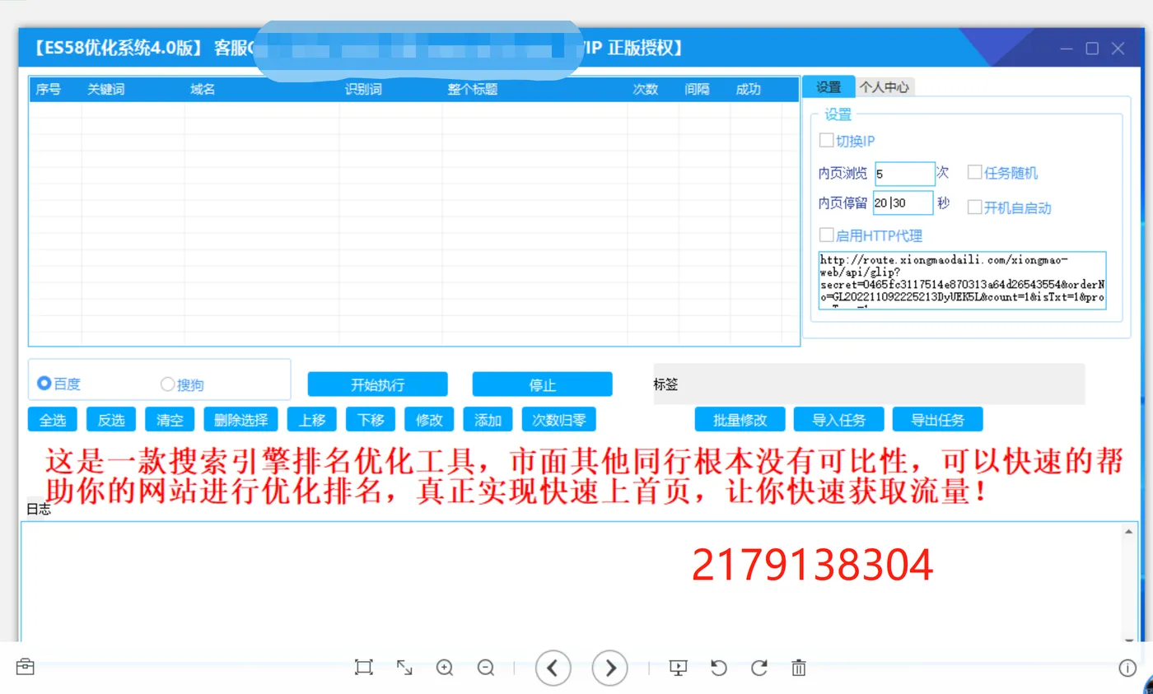Click the 停止 button
The image size is (1153, 694).
543,384
